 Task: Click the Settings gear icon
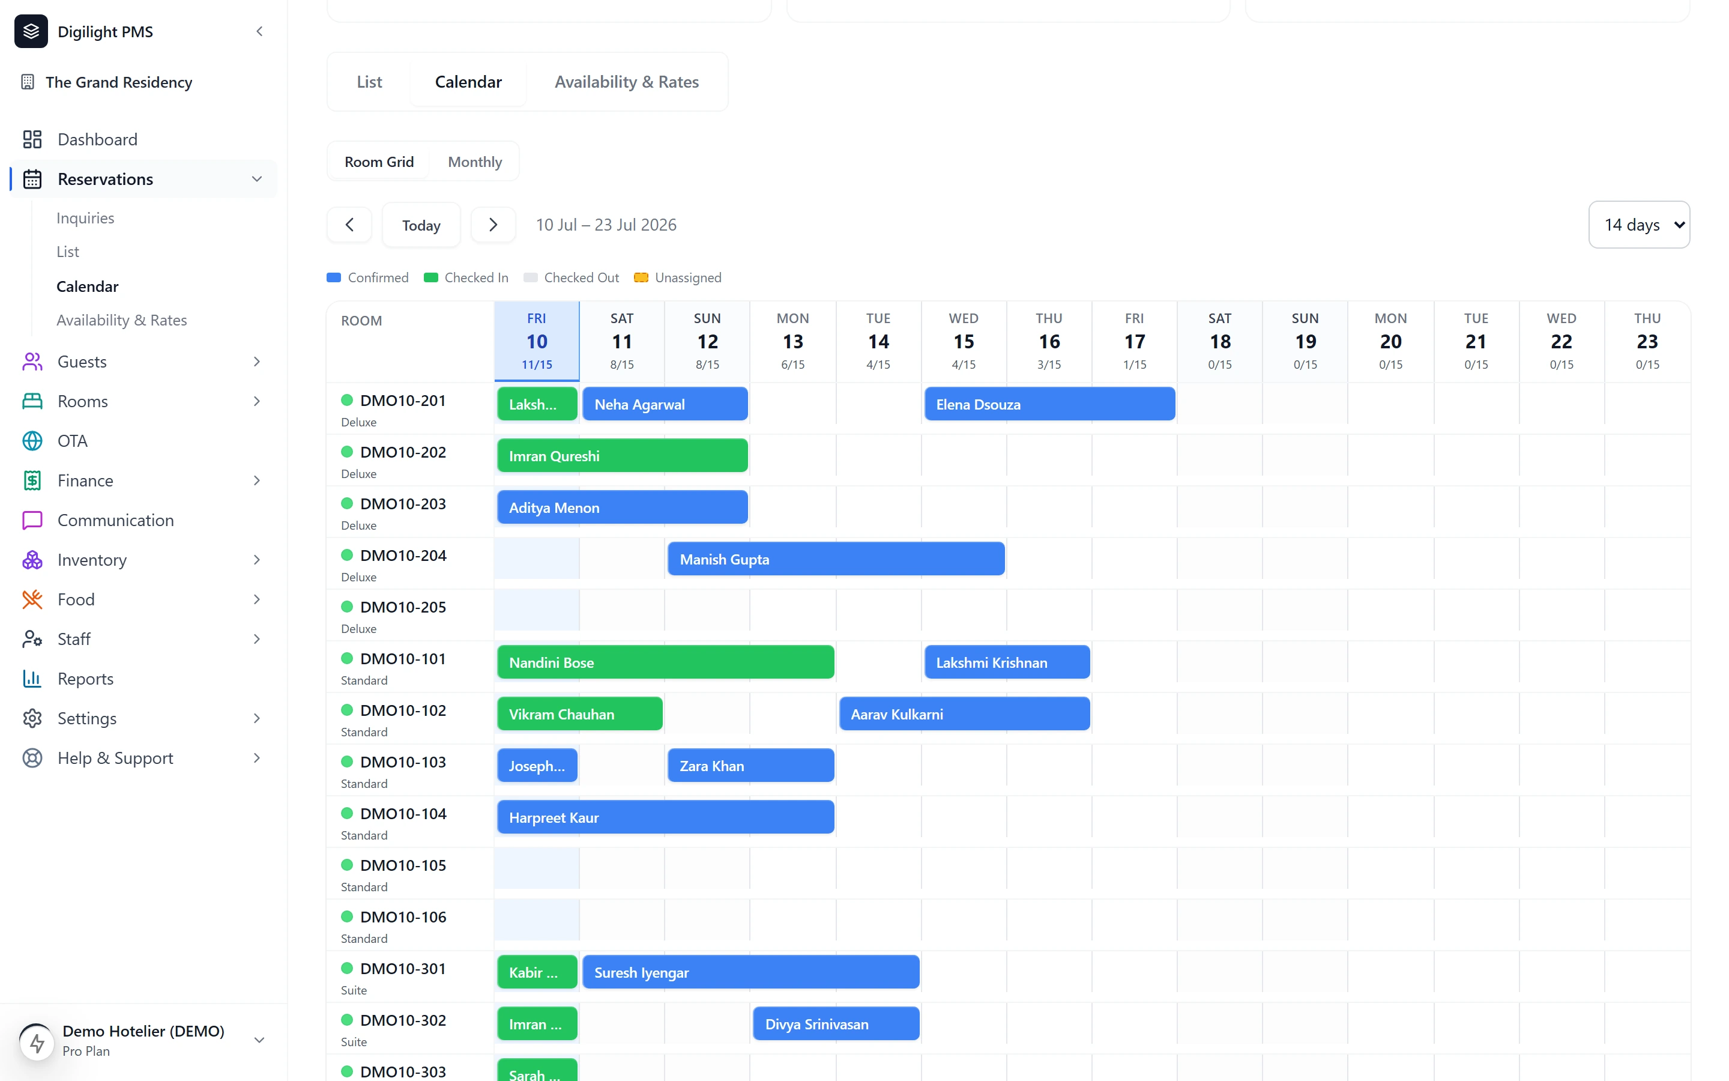(x=32, y=718)
